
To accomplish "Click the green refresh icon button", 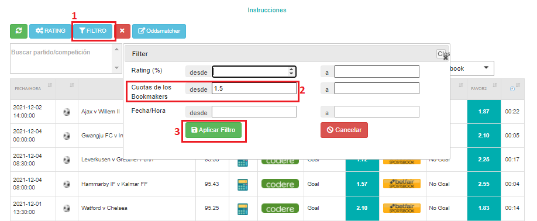I will pos(19,31).
